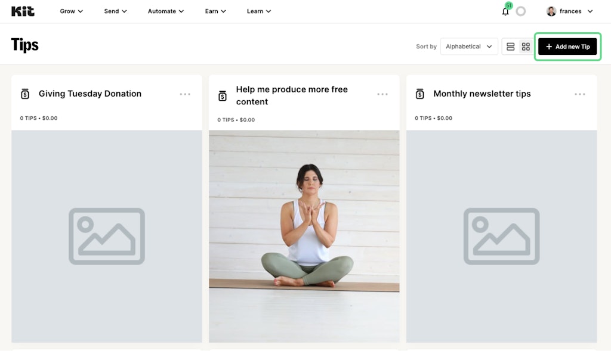Switch to list view layout
The image size is (611, 351).
510,46
